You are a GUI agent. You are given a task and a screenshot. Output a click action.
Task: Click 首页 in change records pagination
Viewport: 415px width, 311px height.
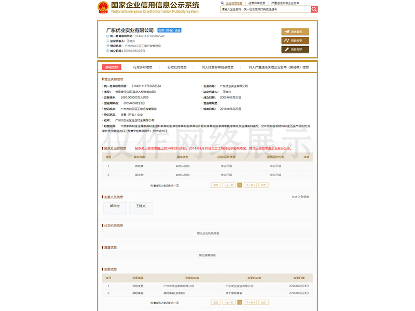[216, 302]
